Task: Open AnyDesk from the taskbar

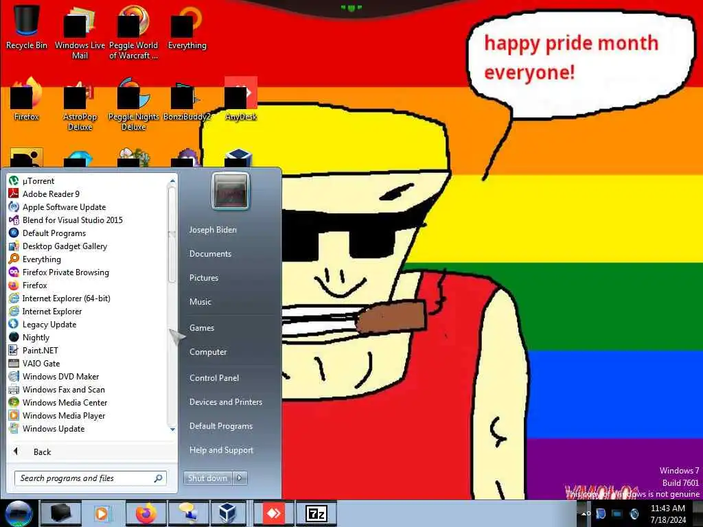Action: pyautogui.click(x=274, y=513)
